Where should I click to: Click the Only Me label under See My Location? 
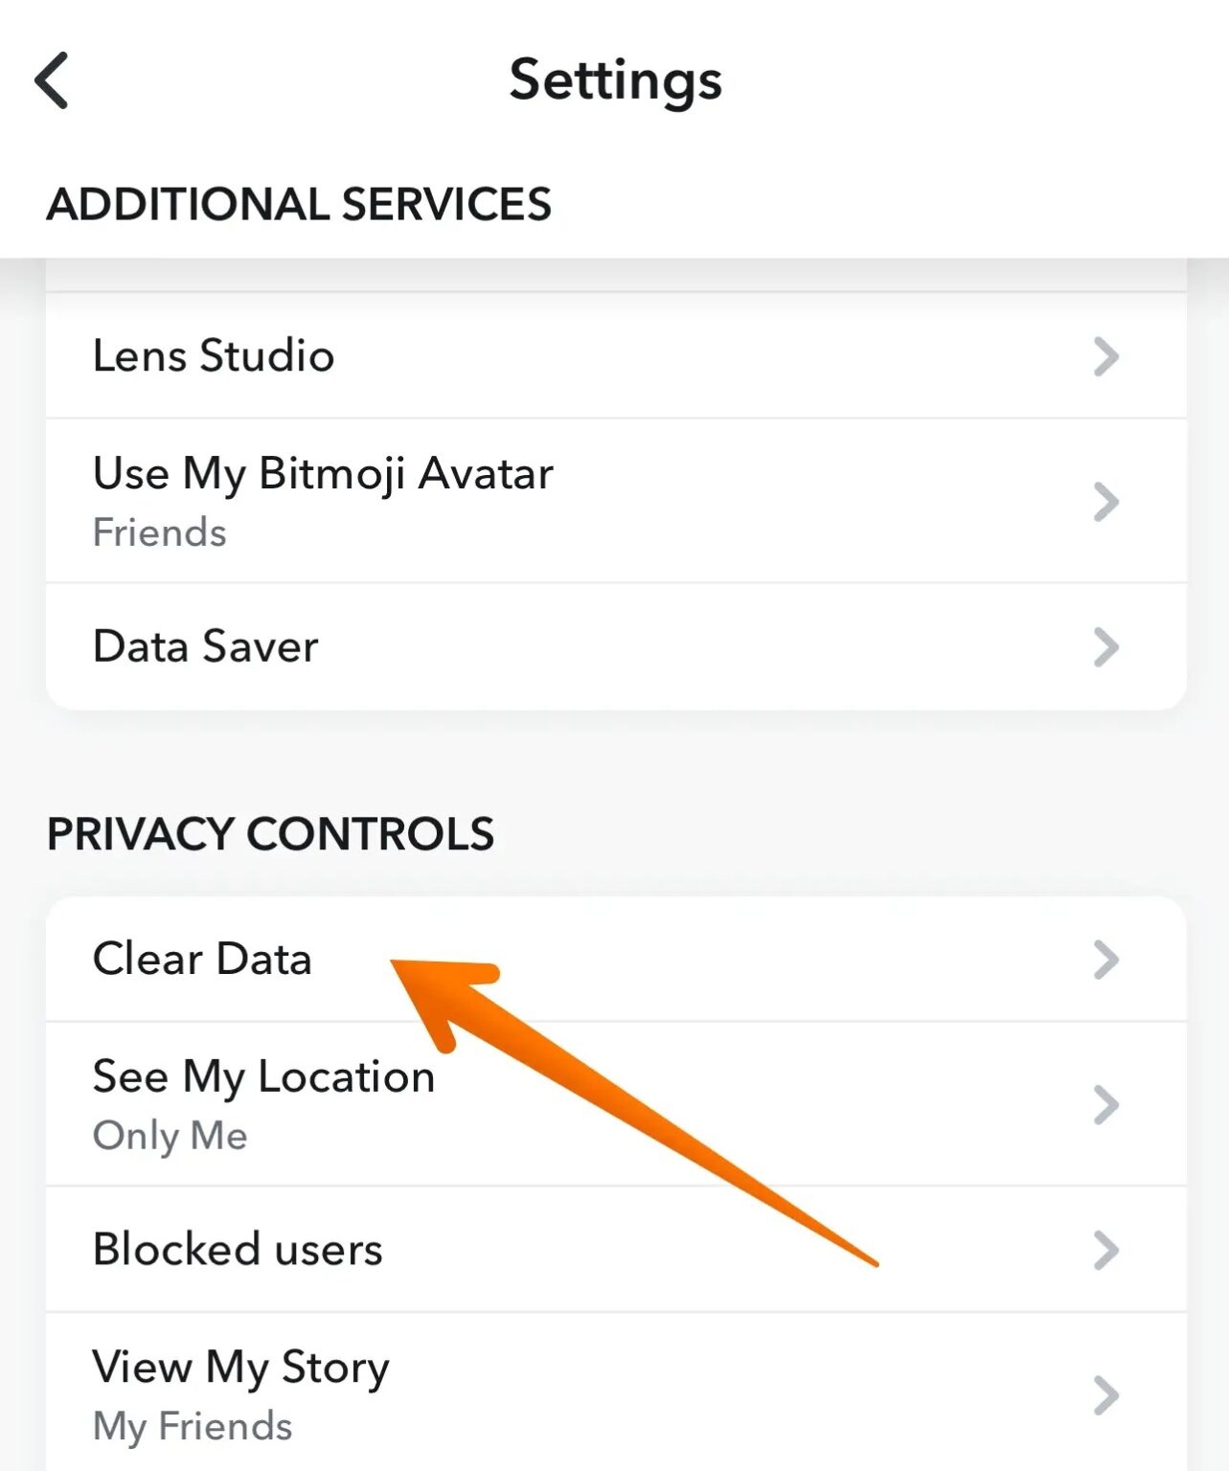(170, 1137)
